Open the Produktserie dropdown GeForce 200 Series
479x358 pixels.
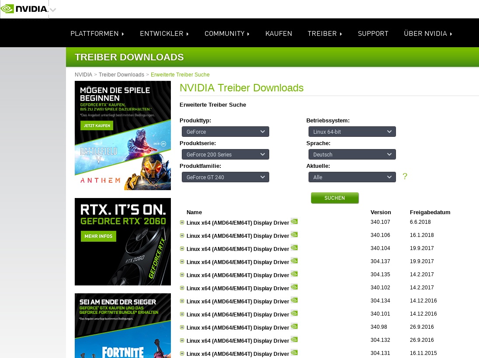226,154
